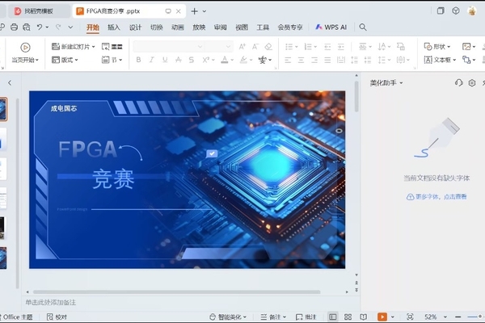
Task: Open settings gear in 美化助手 panel
Action: [472, 82]
